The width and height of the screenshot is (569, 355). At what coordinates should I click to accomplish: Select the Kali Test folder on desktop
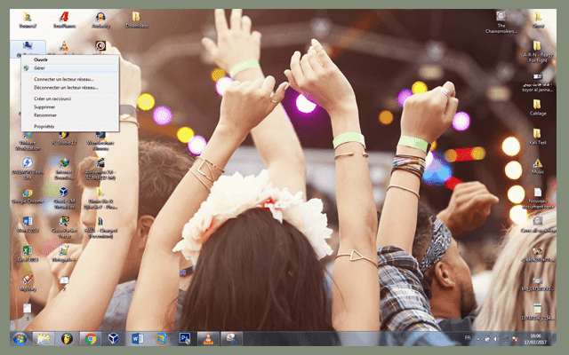538,135
